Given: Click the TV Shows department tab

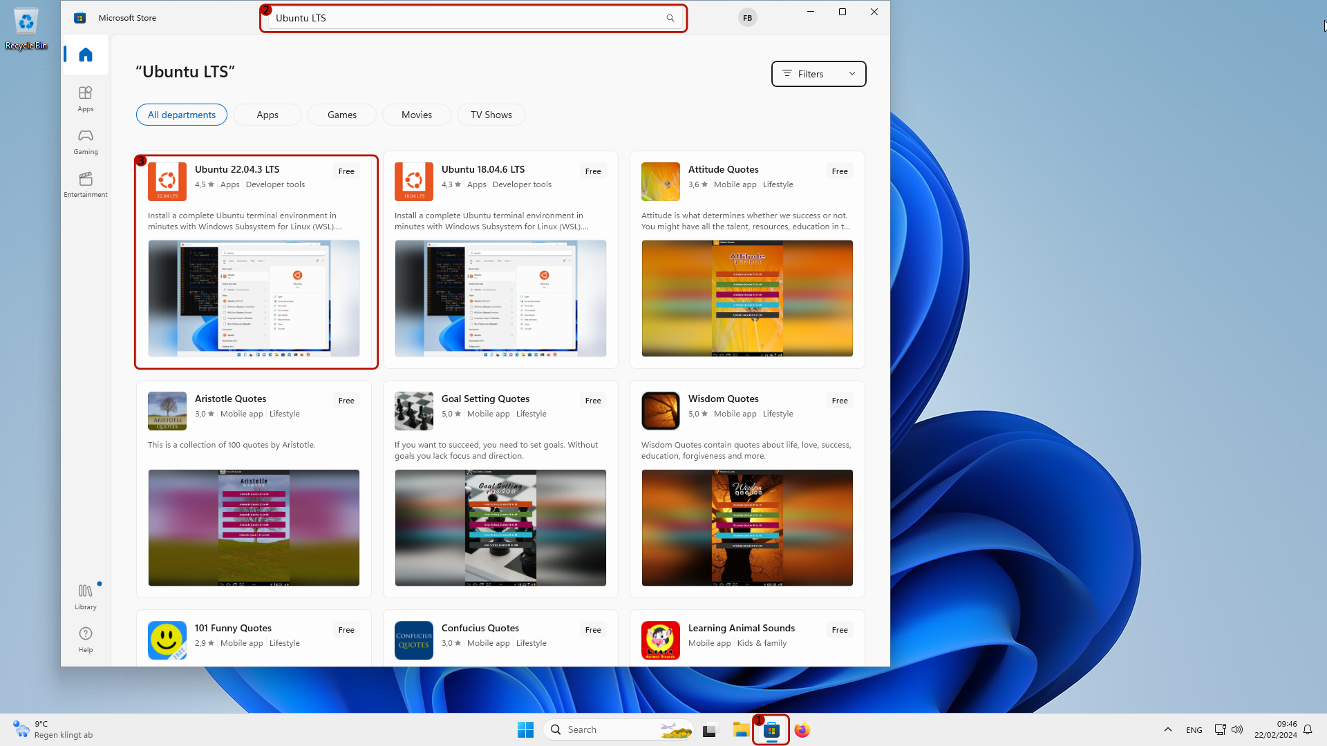Looking at the screenshot, I should coord(491,114).
